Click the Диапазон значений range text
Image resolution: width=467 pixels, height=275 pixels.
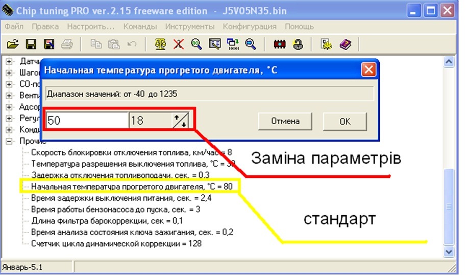[x=112, y=94]
